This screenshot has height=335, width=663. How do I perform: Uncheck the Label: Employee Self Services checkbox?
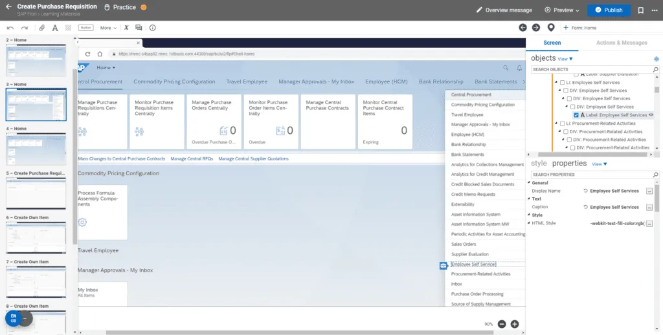point(577,114)
